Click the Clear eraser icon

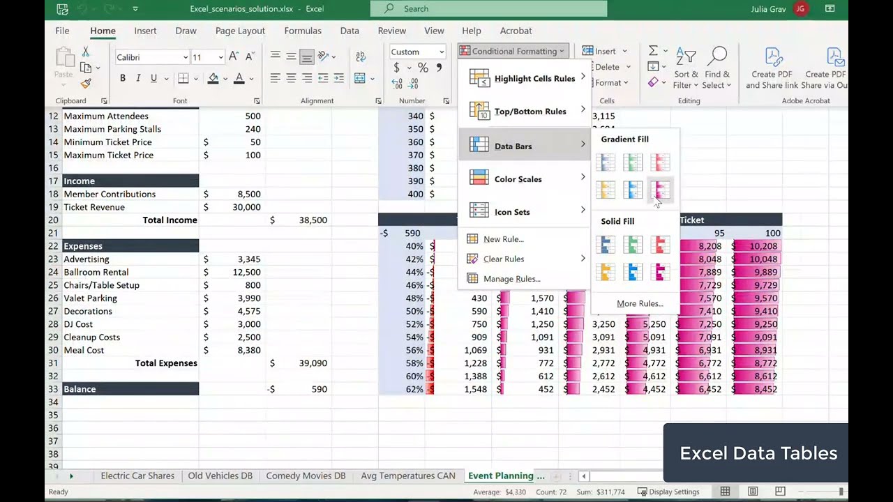pos(653,82)
